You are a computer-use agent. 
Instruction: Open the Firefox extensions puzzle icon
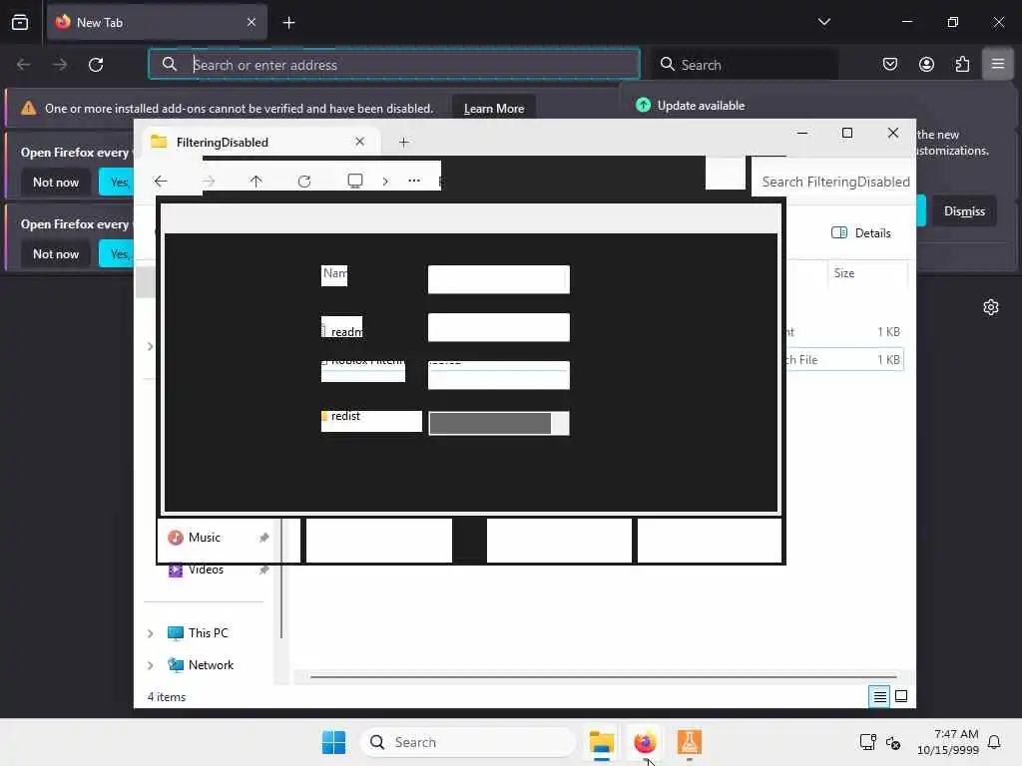963,64
